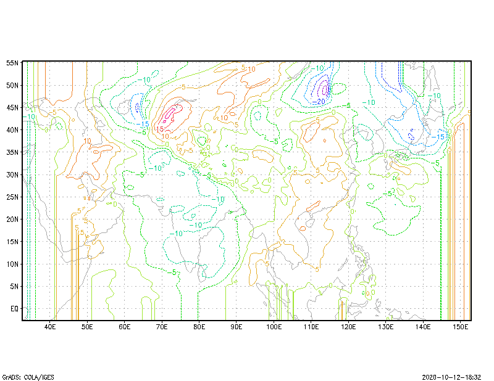
Task: Click the blue -20 contour label
Action: click(x=319, y=102)
